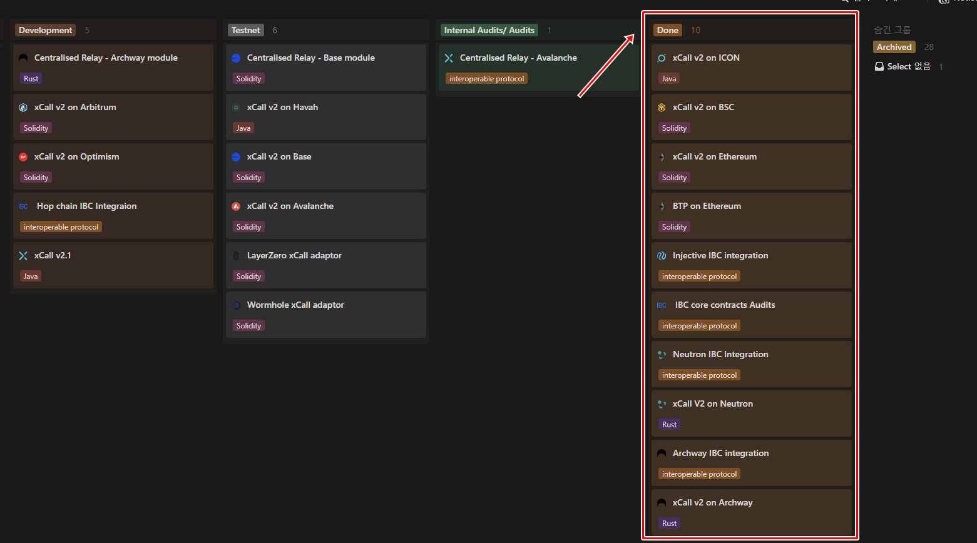Open the xCall v2 on Havah card

click(326, 117)
